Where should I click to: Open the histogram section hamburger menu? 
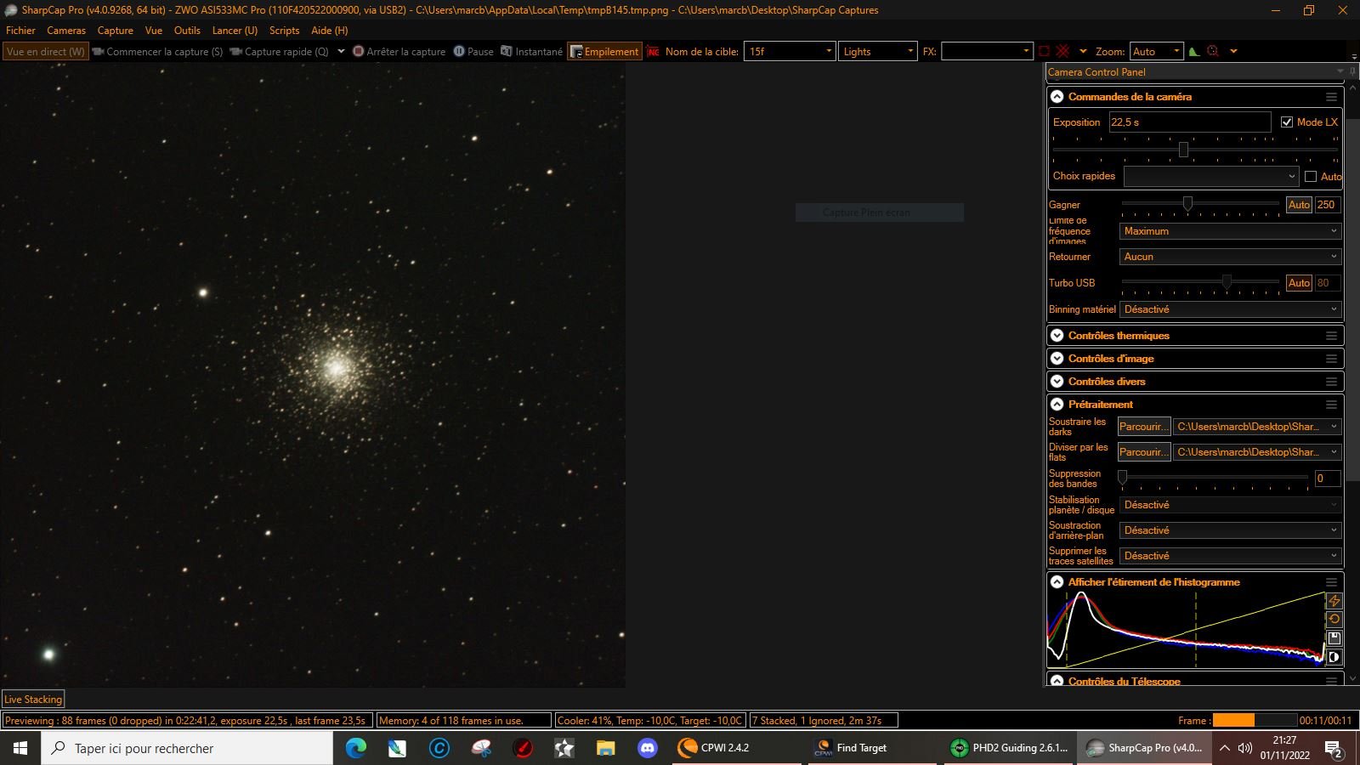pos(1332,582)
